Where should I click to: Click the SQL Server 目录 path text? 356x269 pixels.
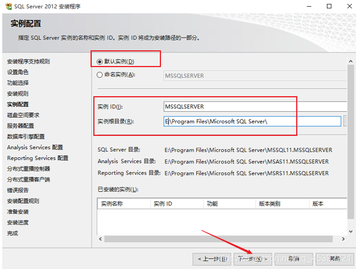pos(248,150)
